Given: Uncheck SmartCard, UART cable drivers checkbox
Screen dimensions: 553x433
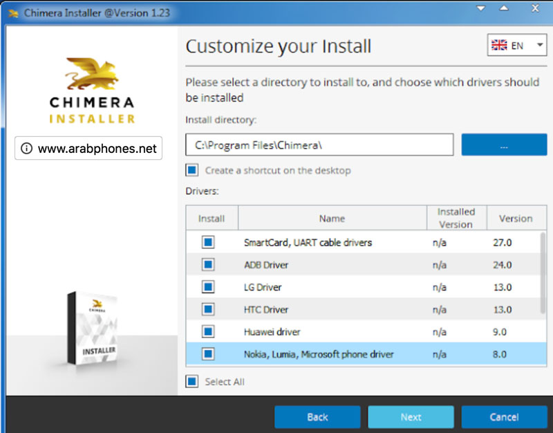Looking at the screenshot, I should point(208,242).
